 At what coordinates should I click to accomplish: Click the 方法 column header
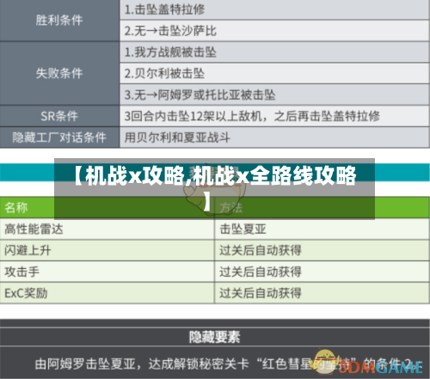coord(322,208)
